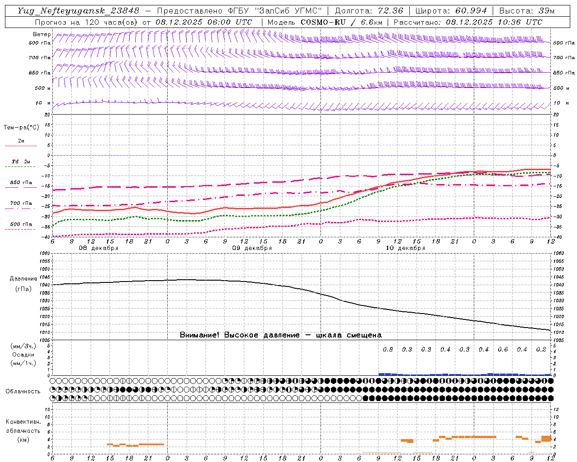Click the Облачность row label
Image resolution: width=577 pixels, height=462 pixels.
tap(23, 391)
